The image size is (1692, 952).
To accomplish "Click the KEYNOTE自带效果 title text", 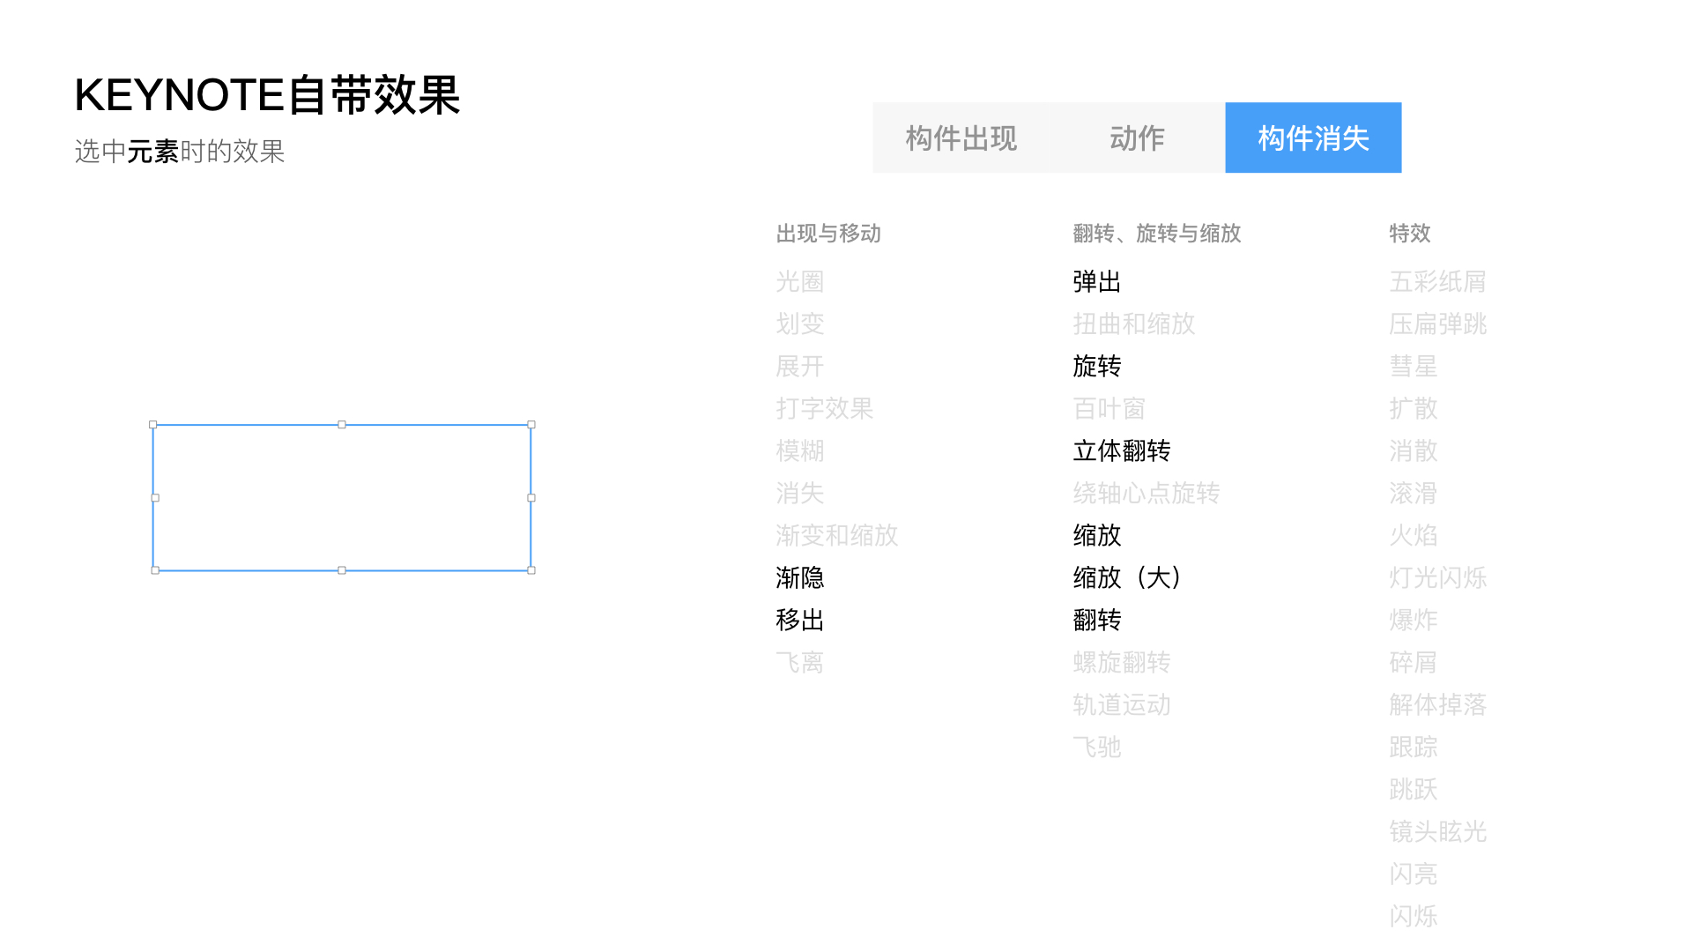I will point(267,95).
